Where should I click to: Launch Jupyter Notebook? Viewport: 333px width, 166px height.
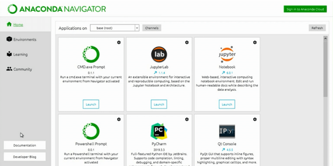click(227, 104)
